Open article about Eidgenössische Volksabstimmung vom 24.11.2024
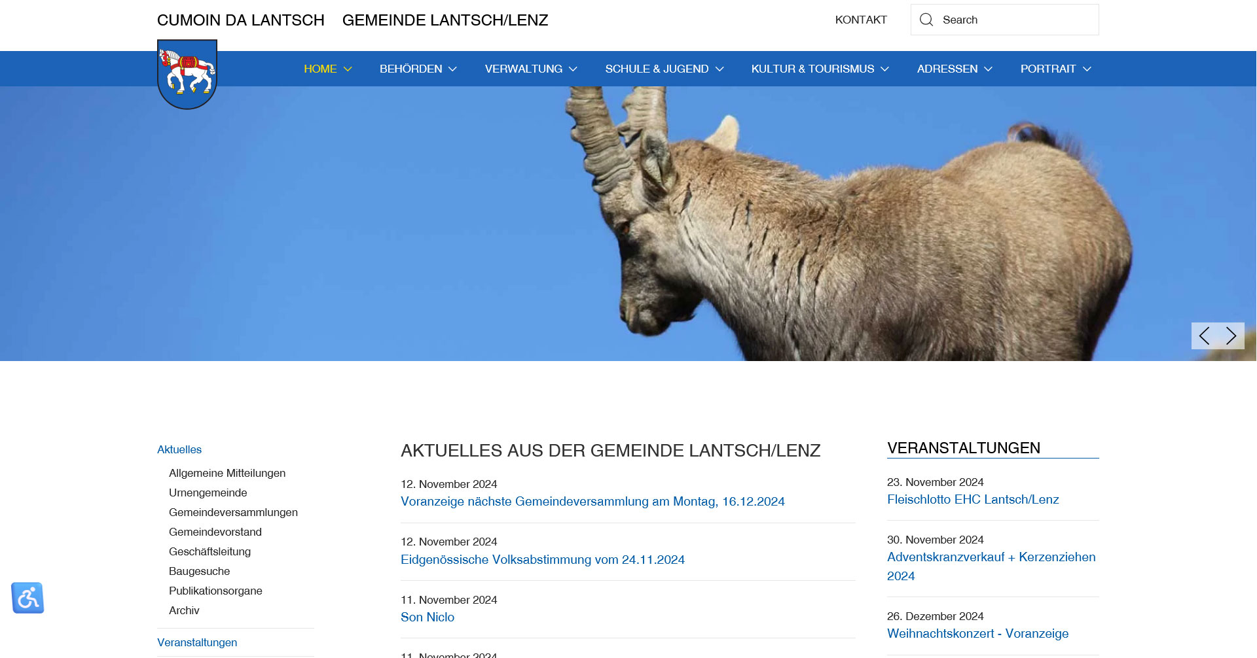The height and width of the screenshot is (658, 1257). pyautogui.click(x=542, y=559)
